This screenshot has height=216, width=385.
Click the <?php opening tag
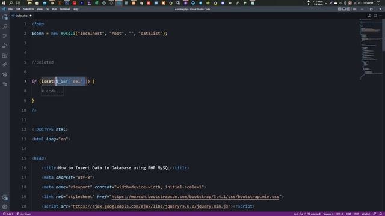pyautogui.click(x=38, y=24)
